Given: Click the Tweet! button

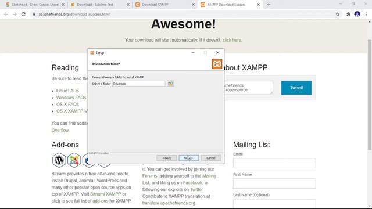Looking at the screenshot, I should click(x=296, y=88).
